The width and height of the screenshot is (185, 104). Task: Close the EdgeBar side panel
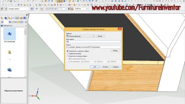click(x=27, y=15)
